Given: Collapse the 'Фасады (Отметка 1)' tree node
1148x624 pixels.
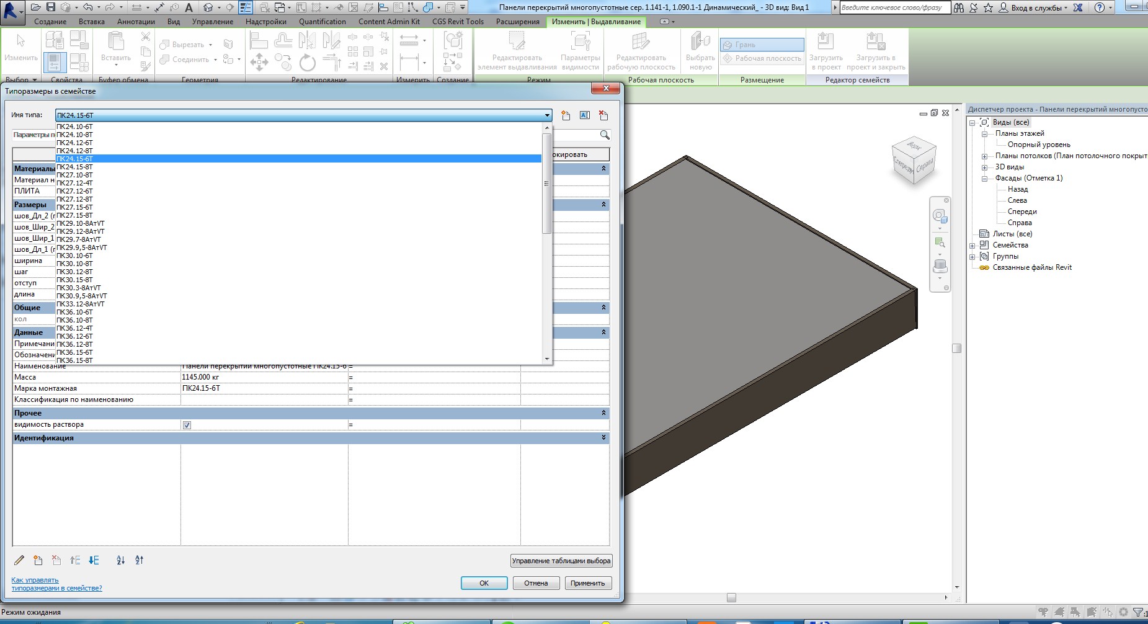Looking at the screenshot, I should click(984, 179).
